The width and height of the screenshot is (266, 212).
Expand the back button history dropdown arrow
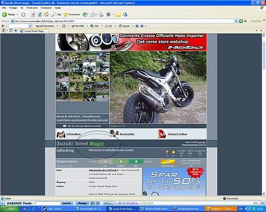click(18, 14)
